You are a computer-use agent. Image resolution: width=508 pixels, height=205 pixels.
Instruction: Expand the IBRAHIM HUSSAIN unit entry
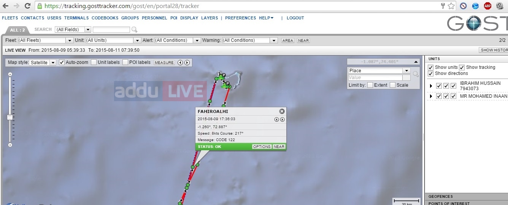pos(431,86)
